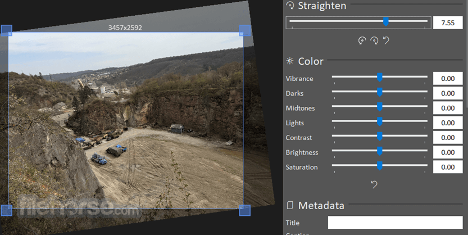The image size is (468, 235).
Task: Rotate image clockwise under Straighten
Action: tap(374, 40)
